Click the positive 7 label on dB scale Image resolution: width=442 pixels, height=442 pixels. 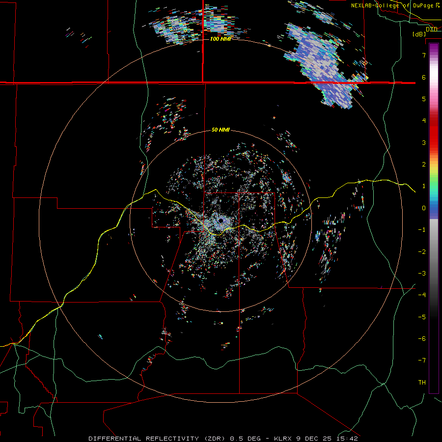click(424, 55)
